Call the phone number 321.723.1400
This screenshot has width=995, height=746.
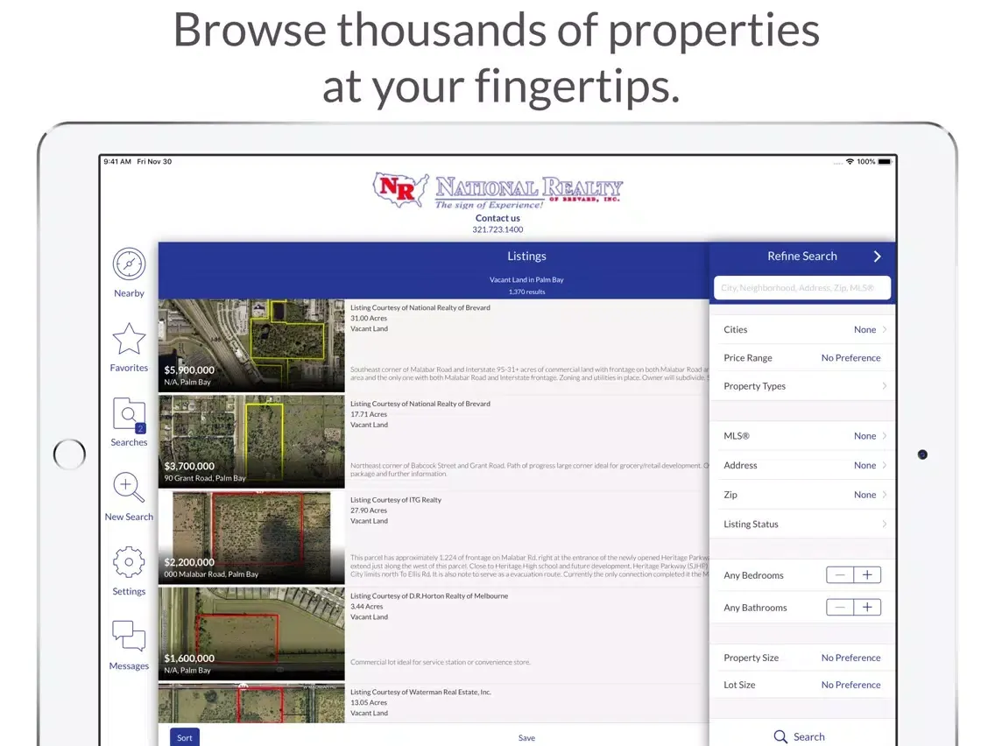coord(497,229)
